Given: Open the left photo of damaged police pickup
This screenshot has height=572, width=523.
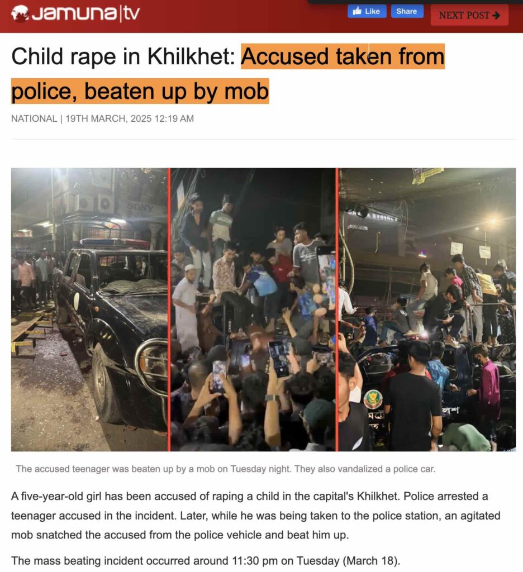Looking at the screenshot, I should click(x=89, y=309).
